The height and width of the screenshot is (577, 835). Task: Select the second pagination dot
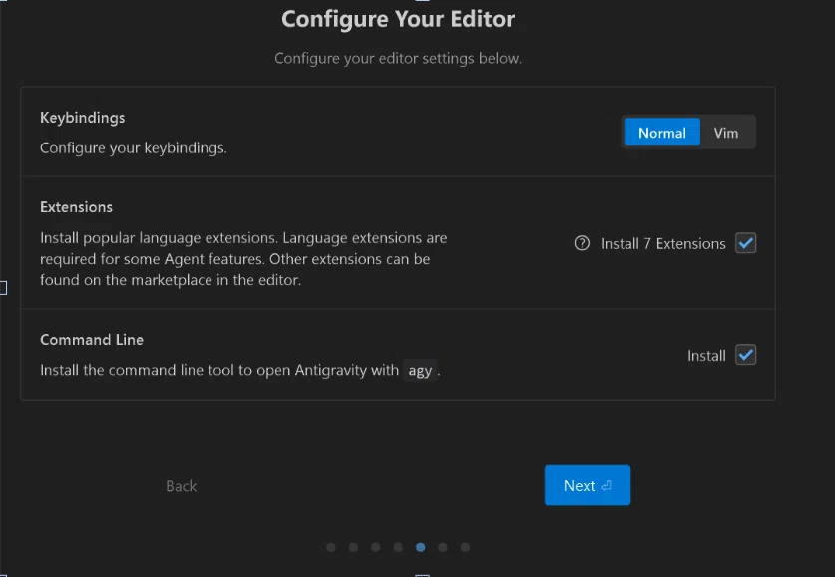click(x=353, y=547)
